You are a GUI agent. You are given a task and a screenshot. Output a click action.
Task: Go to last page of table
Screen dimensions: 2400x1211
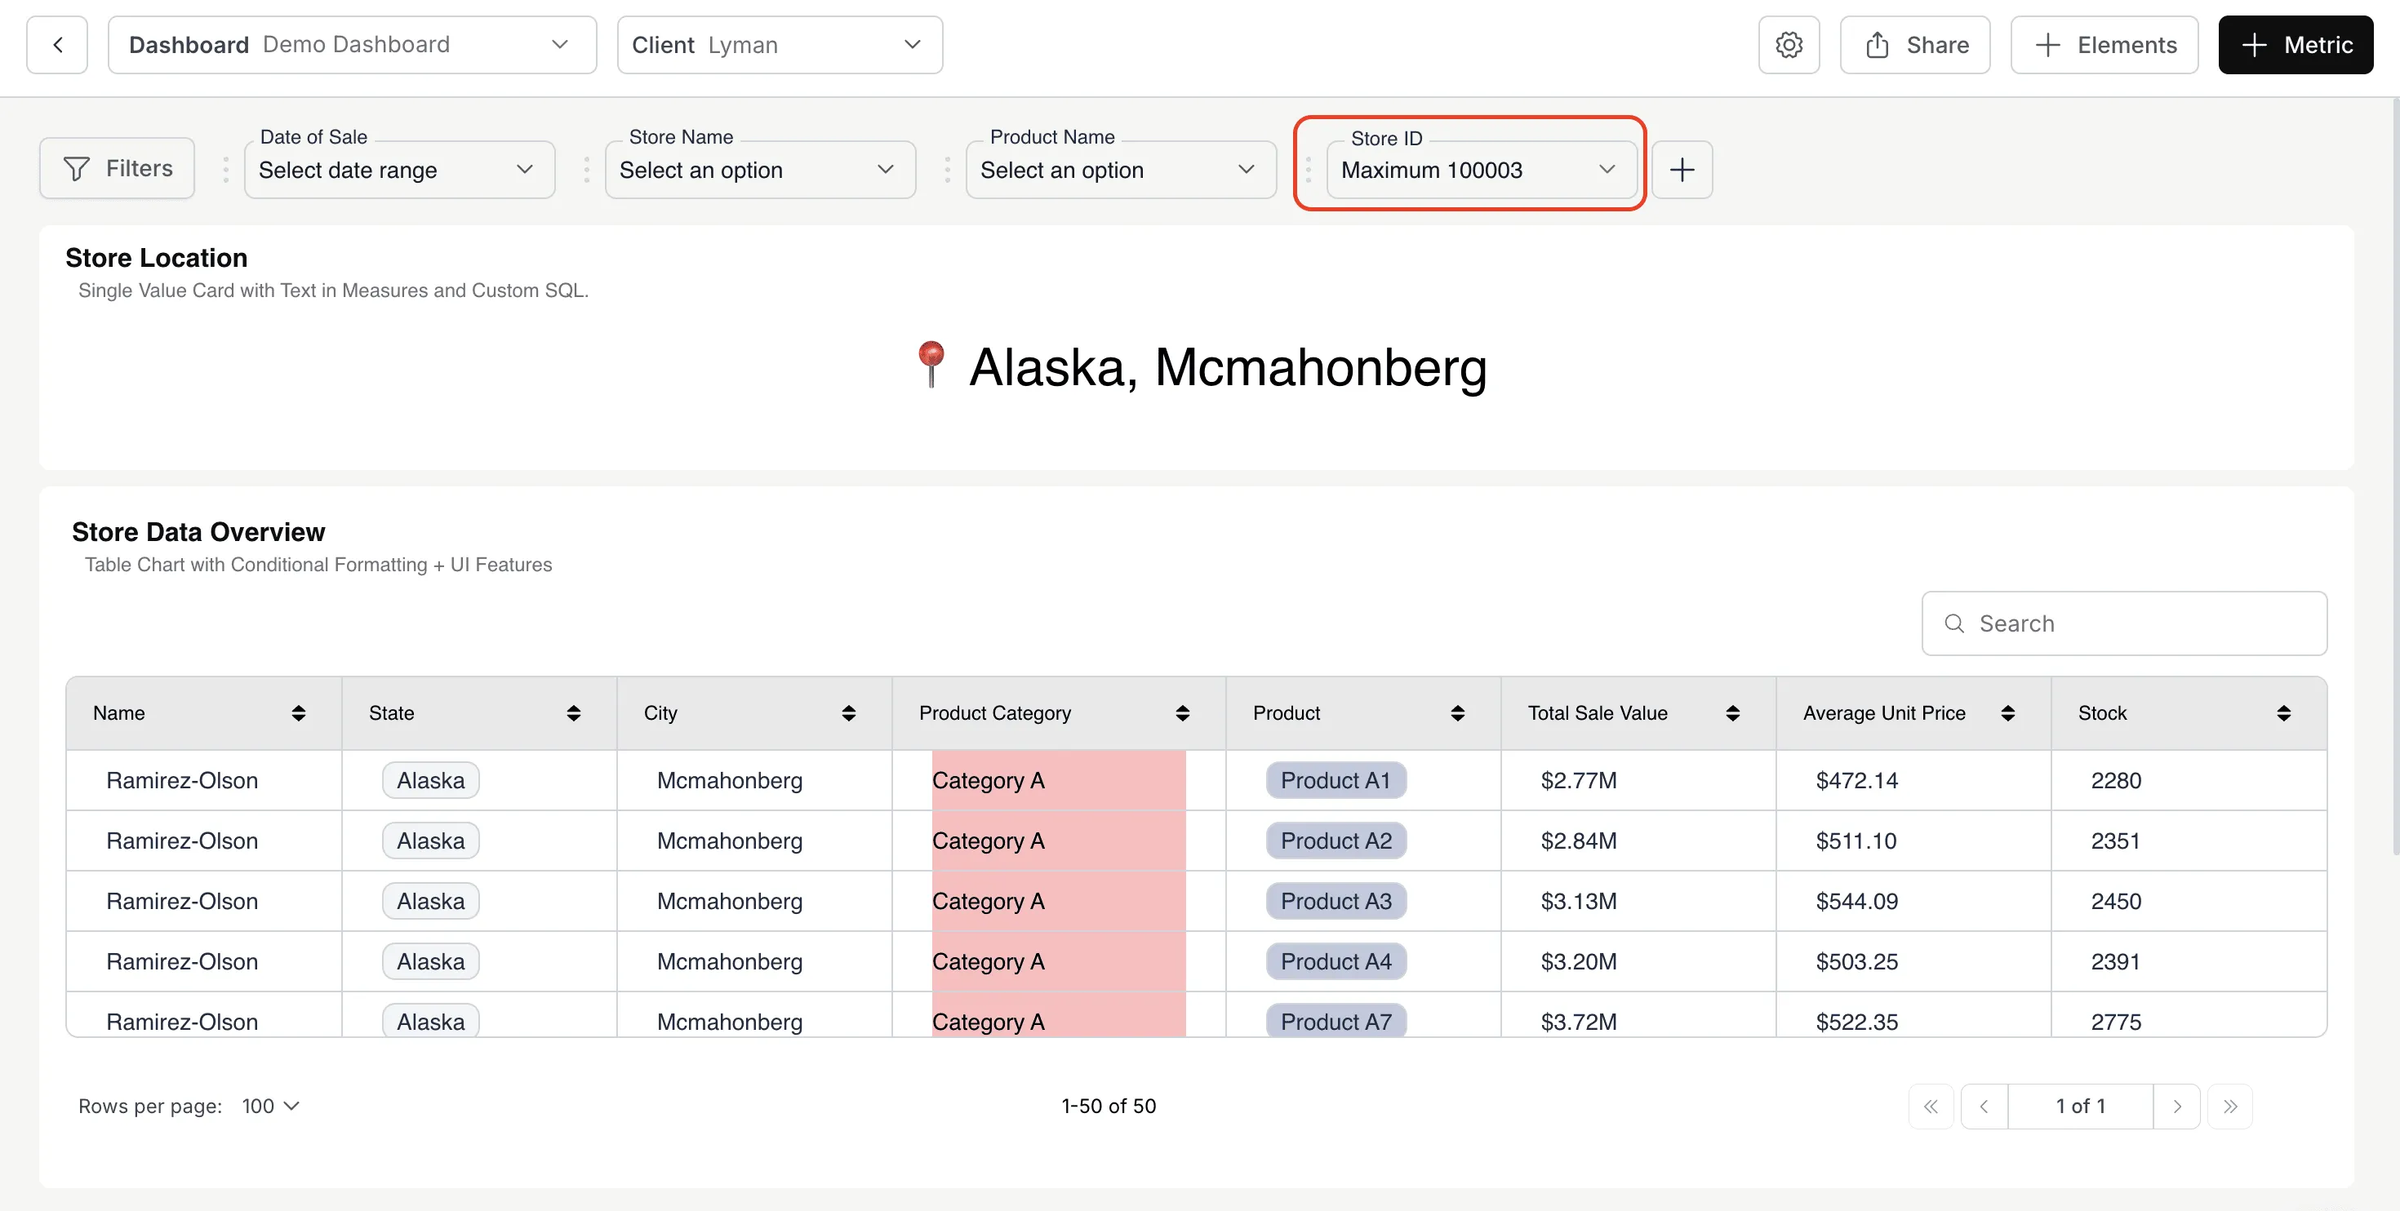(x=2230, y=1107)
